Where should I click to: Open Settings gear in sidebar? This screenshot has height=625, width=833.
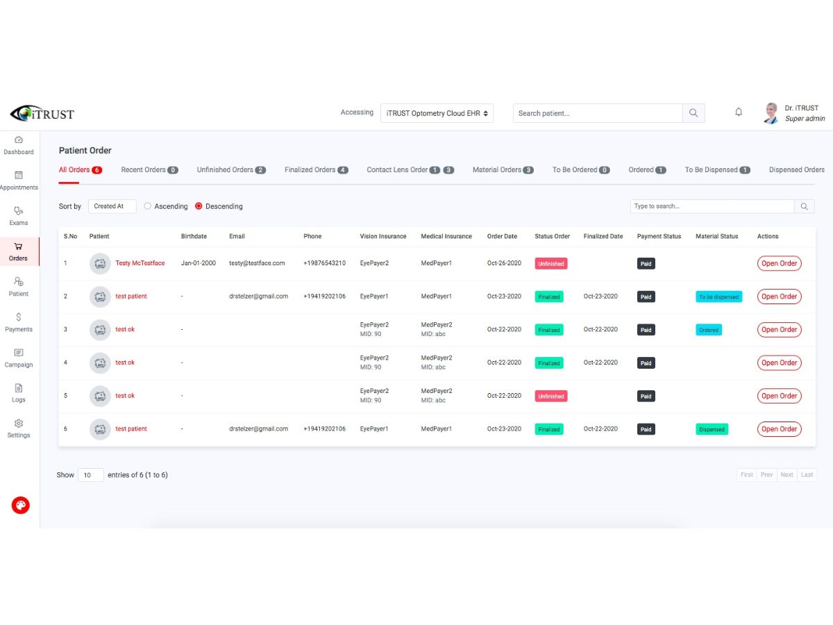19,423
